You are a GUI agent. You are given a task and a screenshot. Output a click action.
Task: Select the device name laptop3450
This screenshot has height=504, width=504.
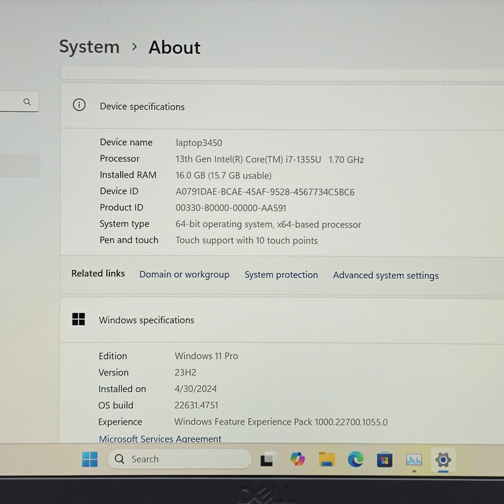click(x=199, y=143)
